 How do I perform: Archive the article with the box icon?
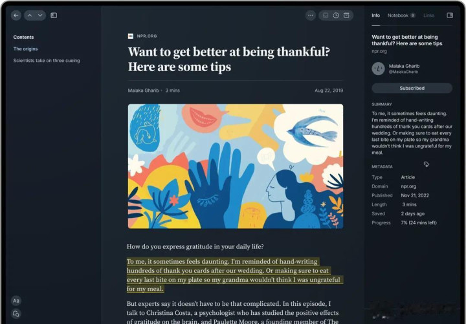[346, 16]
